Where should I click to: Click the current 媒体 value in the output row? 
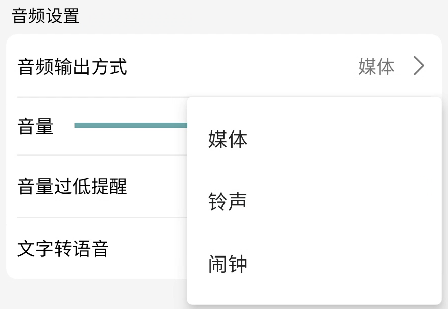pyautogui.click(x=376, y=67)
